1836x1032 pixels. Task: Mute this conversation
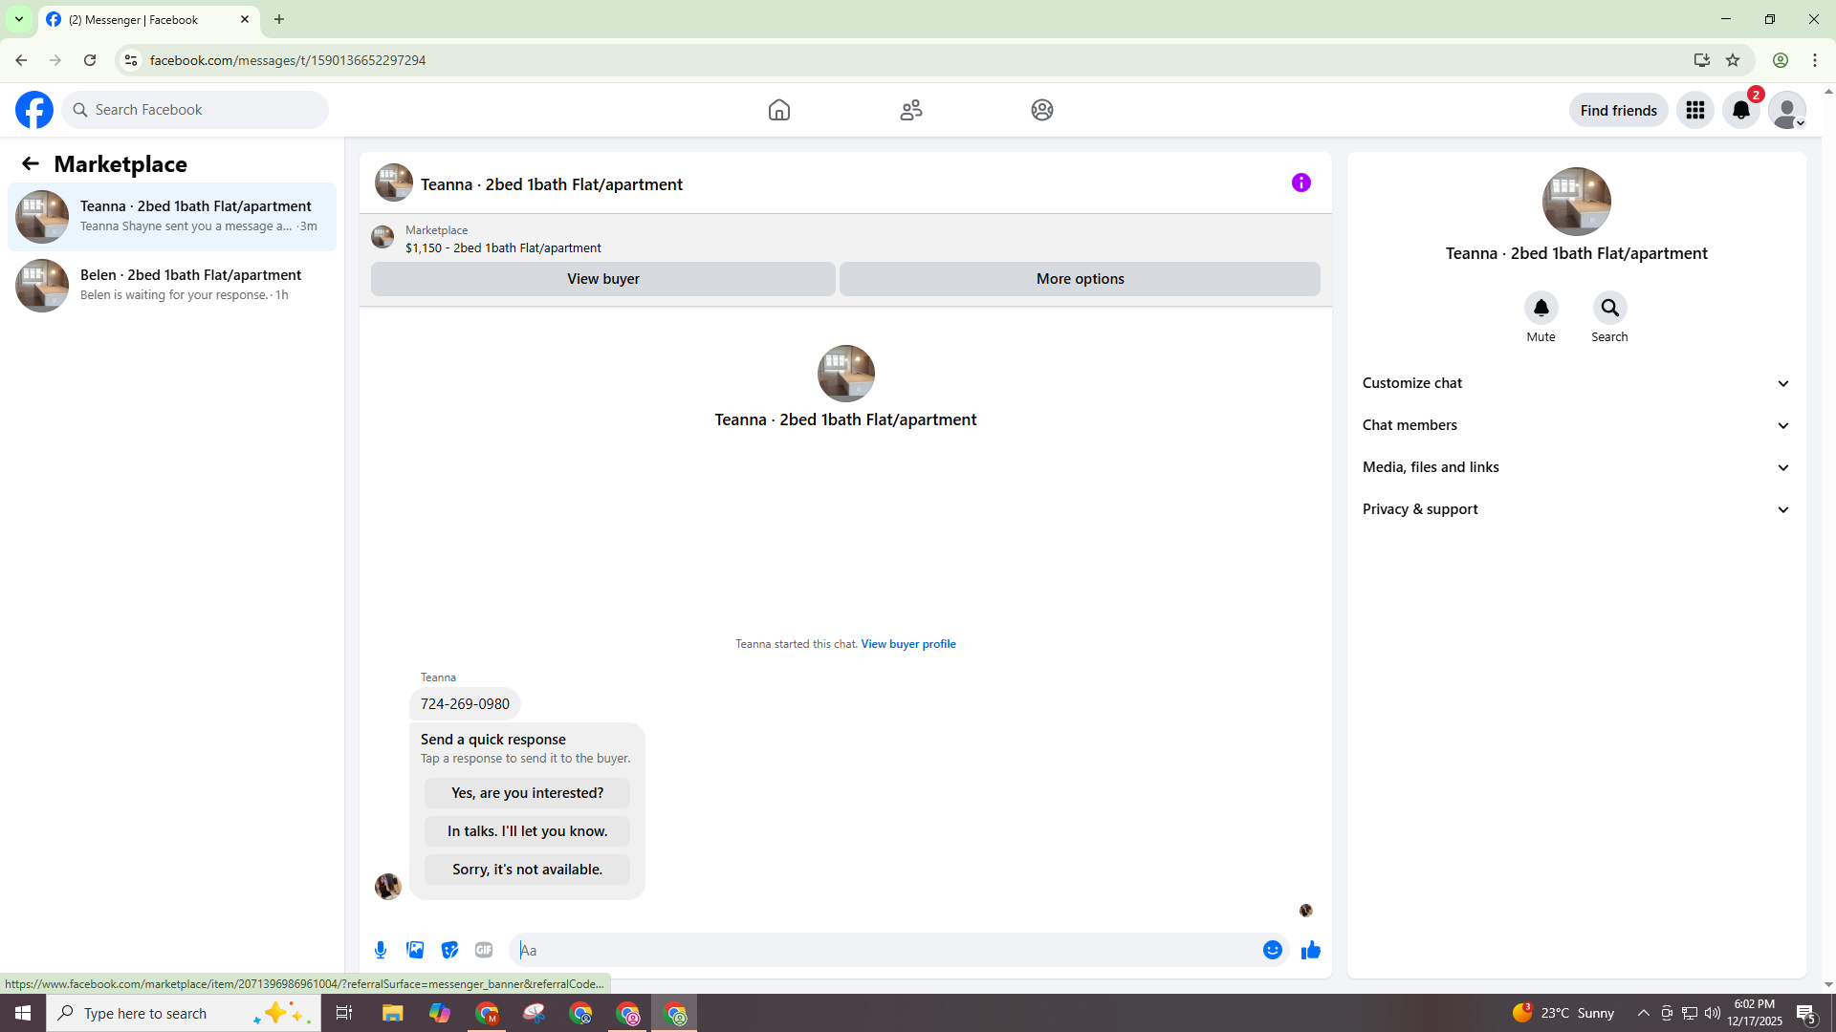[1541, 309]
